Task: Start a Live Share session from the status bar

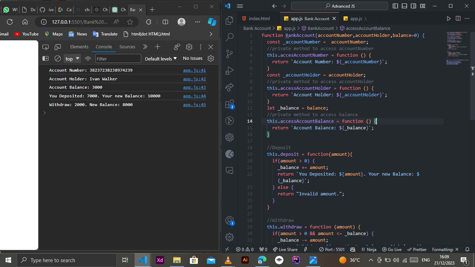Action: pos(285,249)
